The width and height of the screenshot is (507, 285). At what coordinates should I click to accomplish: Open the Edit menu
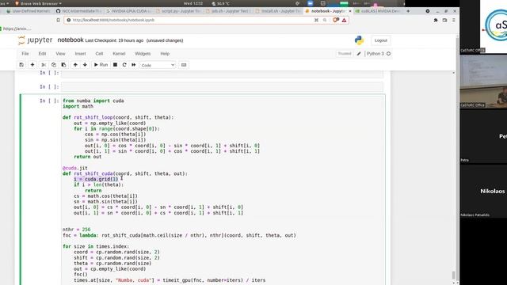[x=42, y=54]
